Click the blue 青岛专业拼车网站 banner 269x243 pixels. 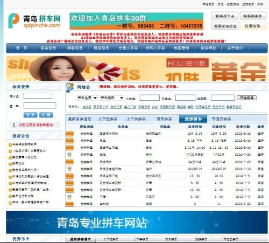pyautogui.click(x=137, y=223)
